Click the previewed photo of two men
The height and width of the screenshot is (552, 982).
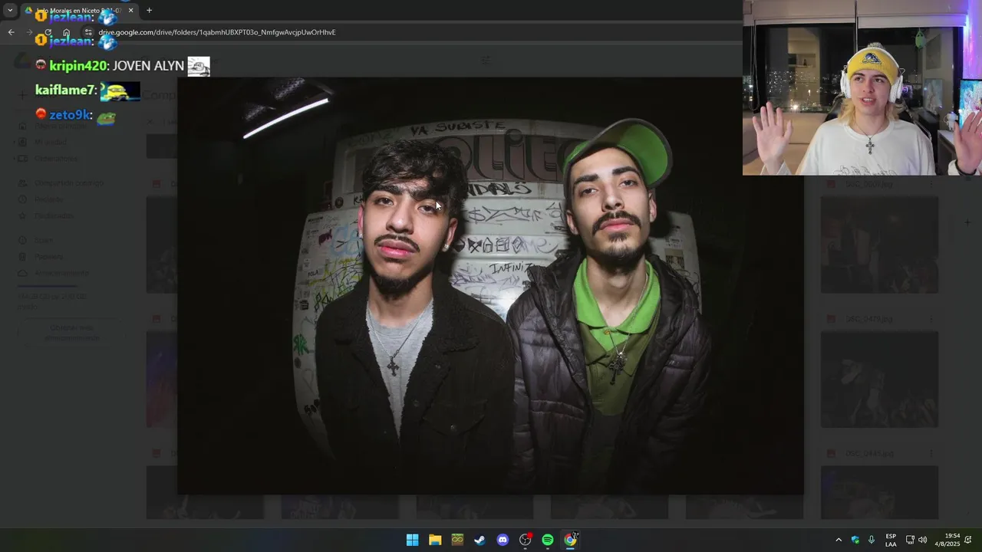coord(491,285)
